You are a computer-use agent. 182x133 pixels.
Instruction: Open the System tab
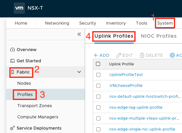165,23
